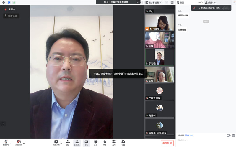Open meeting settings (设置) gear icon
Screen dimensions: 236x147
123,143
